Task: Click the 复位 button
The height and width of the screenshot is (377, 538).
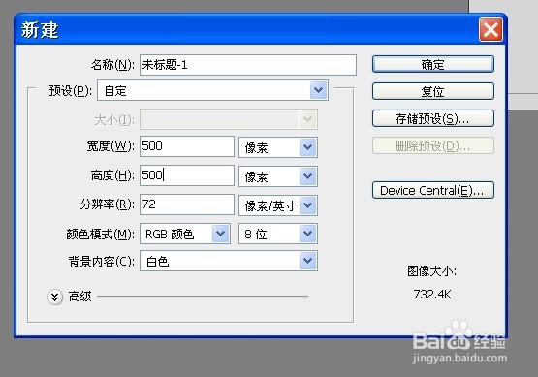Action: pos(433,91)
